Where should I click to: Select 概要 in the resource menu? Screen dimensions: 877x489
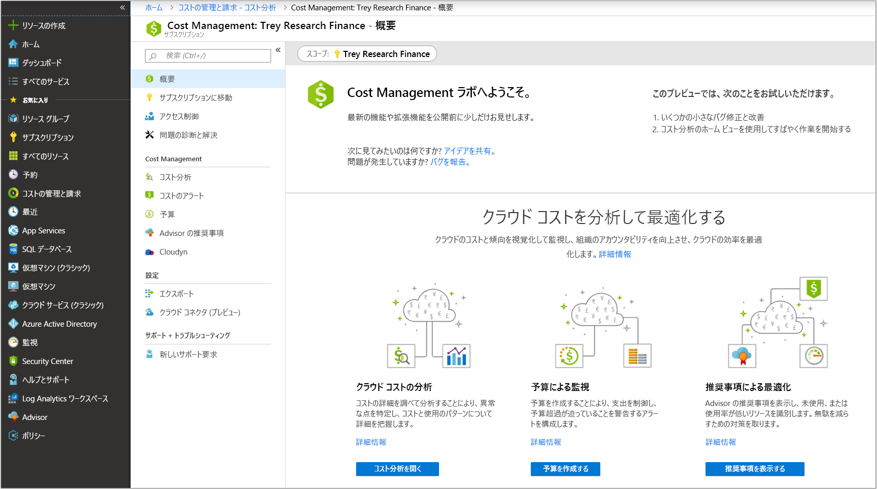(x=208, y=79)
